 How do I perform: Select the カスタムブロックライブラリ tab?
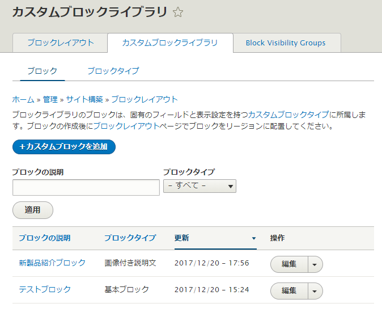[169, 43]
